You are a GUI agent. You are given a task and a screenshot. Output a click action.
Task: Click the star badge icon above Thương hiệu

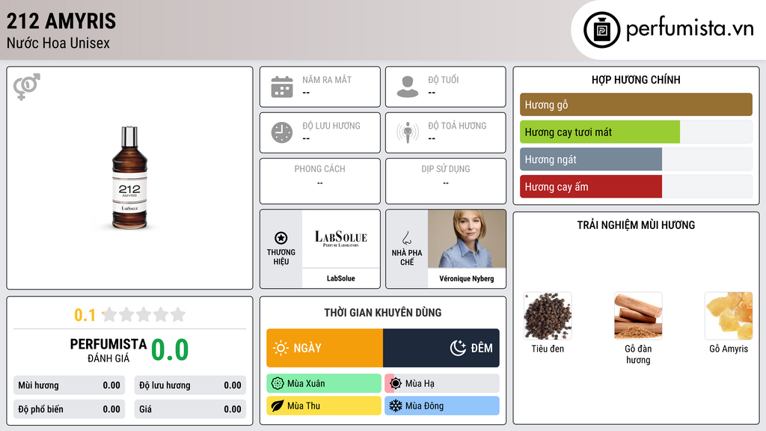(281, 238)
